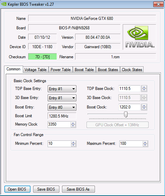The height and width of the screenshot is (196, 165).
Task: Increase TDP Base Clock with up arrow
Action: pyautogui.click(x=144, y=87)
